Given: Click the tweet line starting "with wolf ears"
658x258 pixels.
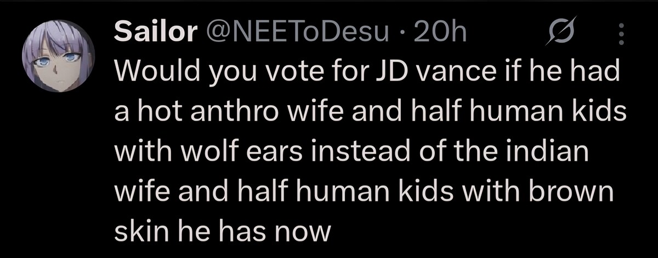Looking at the screenshot, I should 351,153.
